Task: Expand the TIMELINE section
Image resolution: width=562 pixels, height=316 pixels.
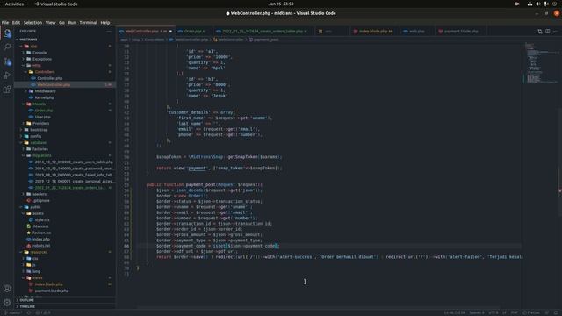Action: [x=27, y=306]
